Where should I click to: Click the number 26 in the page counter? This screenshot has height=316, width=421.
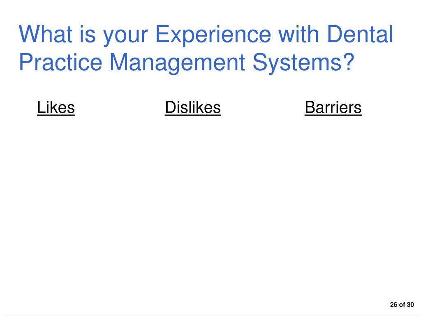click(x=393, y=304)
